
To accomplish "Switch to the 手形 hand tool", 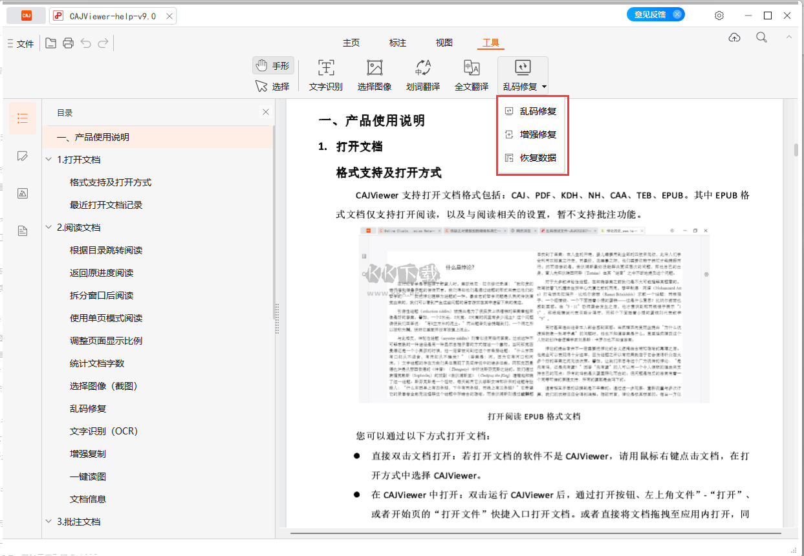I will pos(272,65).
